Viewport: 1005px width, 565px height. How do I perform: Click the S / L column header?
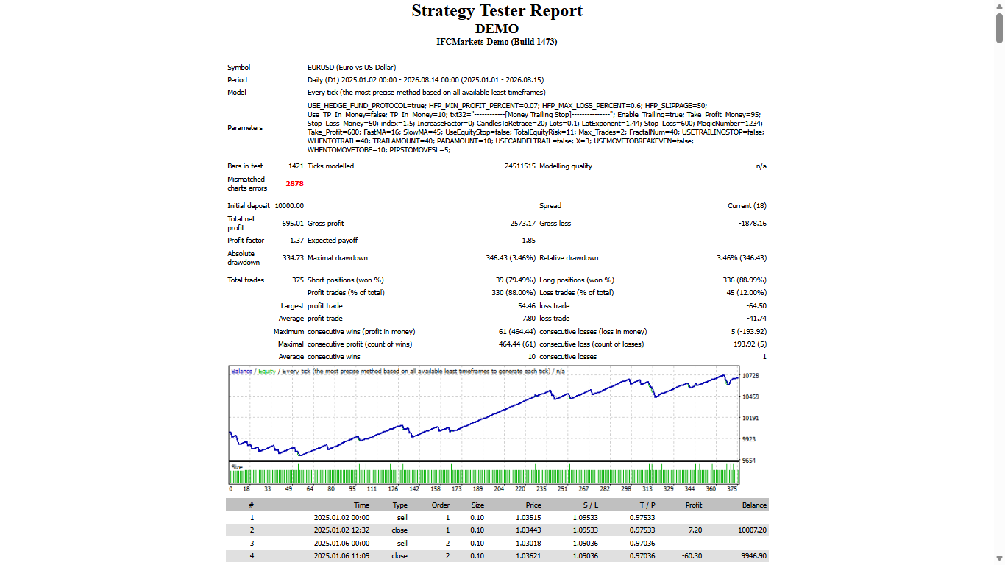590,505
